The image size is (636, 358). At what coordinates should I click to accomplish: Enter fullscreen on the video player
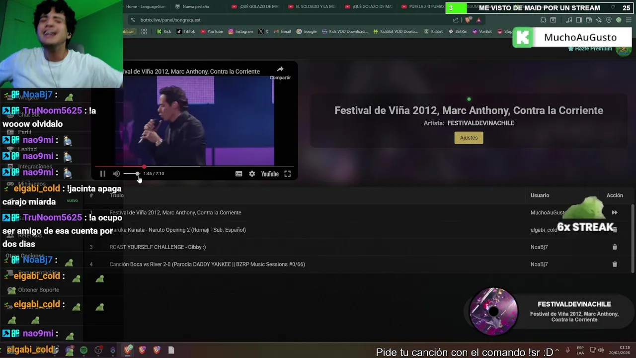287,174
